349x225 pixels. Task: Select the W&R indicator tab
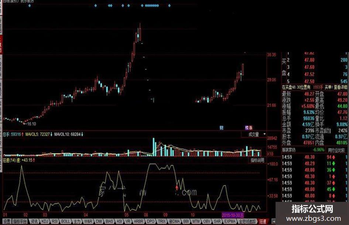click(88, 221)
